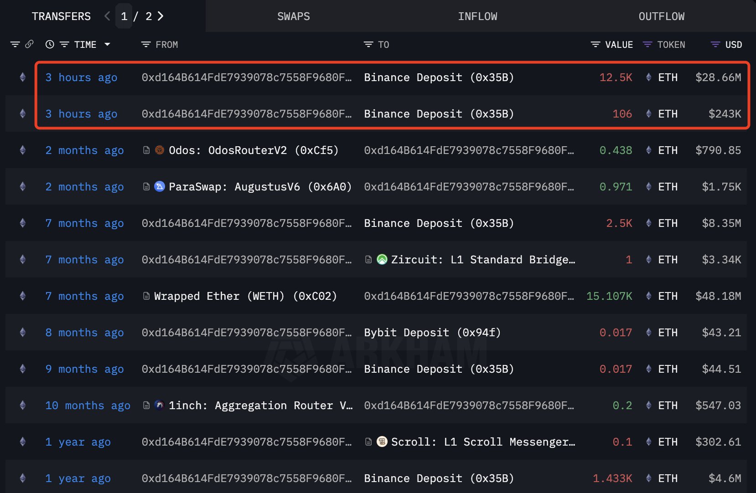Open Odos: OdosRouterV2 (0xCf5) entity

(254, 150)
